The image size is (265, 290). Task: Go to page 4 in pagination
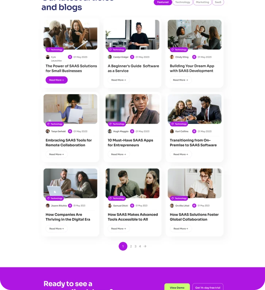pyautogui.click(x=140, y=246)
